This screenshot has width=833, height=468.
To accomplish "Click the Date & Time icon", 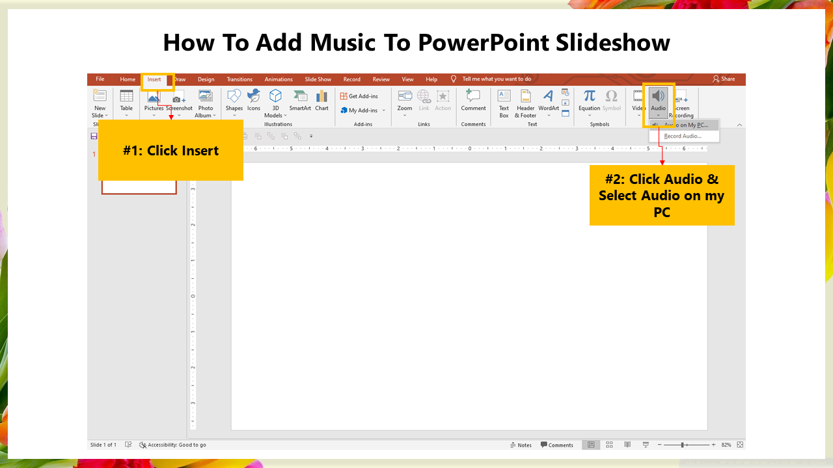I will [565, 92].
